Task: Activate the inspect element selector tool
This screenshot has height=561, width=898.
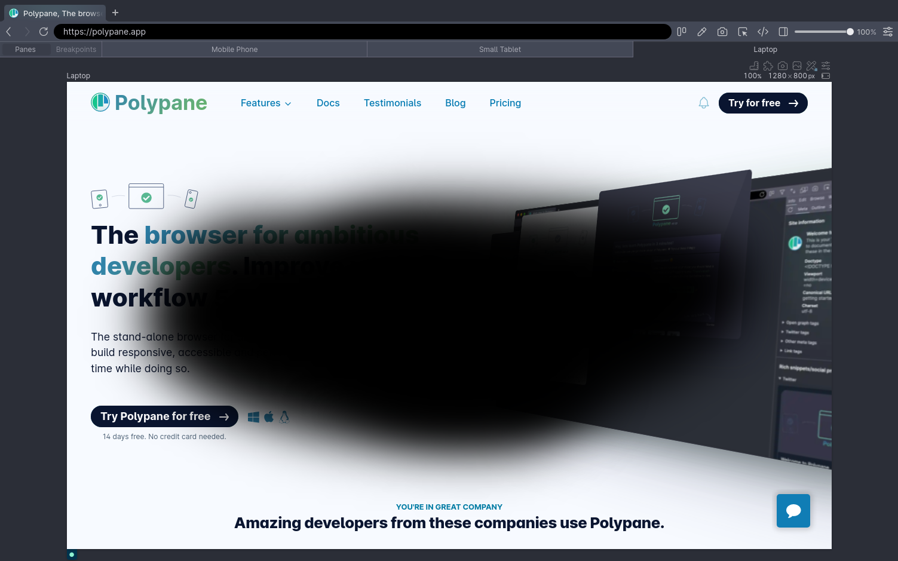Action: tap(743, 32)
